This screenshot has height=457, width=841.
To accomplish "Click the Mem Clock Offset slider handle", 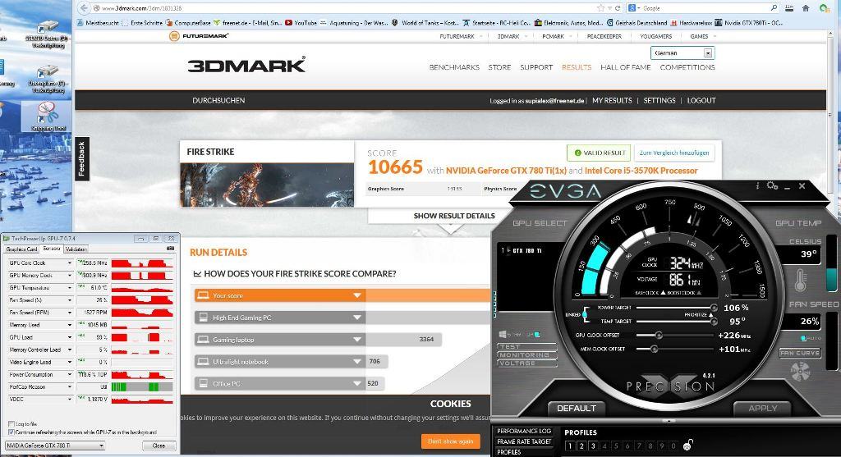I will click(654, 349).
